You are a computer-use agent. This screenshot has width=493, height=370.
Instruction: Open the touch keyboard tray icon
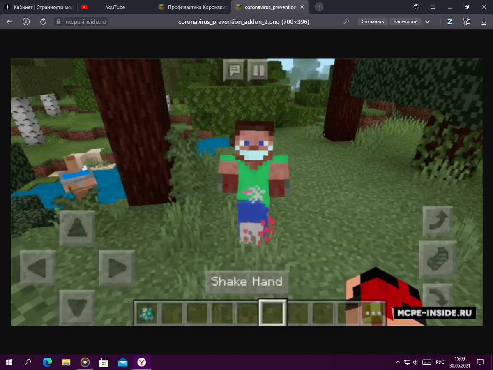point(427,362)
